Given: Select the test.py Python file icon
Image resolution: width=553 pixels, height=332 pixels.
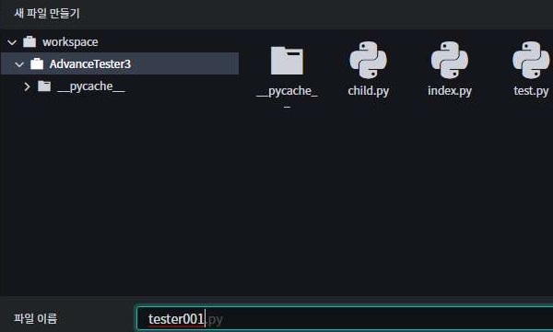Looking at the screenshot, I should pyautogui.click(x=531, y=60).
